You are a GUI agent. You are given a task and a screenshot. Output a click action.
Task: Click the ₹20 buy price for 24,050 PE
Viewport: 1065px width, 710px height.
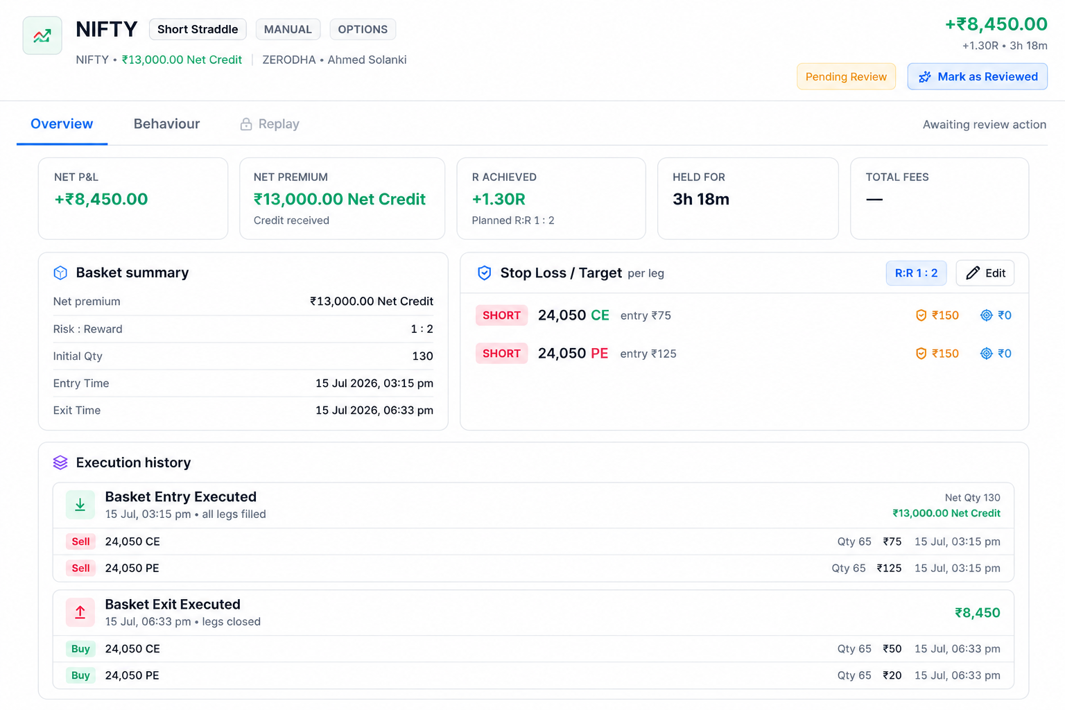click(892, 675)
